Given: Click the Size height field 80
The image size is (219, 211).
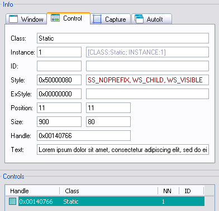Looking at the screenshot, I should [108, 122].
